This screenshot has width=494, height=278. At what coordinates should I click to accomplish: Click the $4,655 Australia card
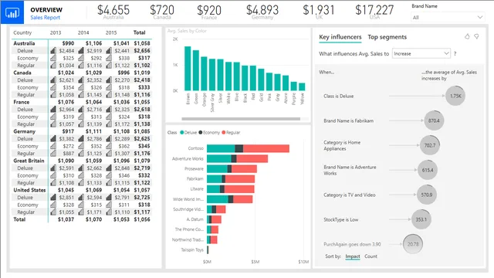[113, 12]
